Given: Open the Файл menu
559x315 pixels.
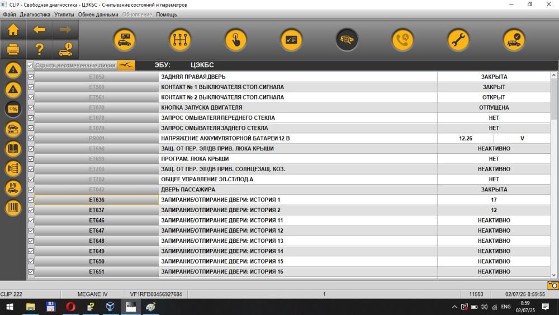Looking at the screenshot, I should 10,15.
